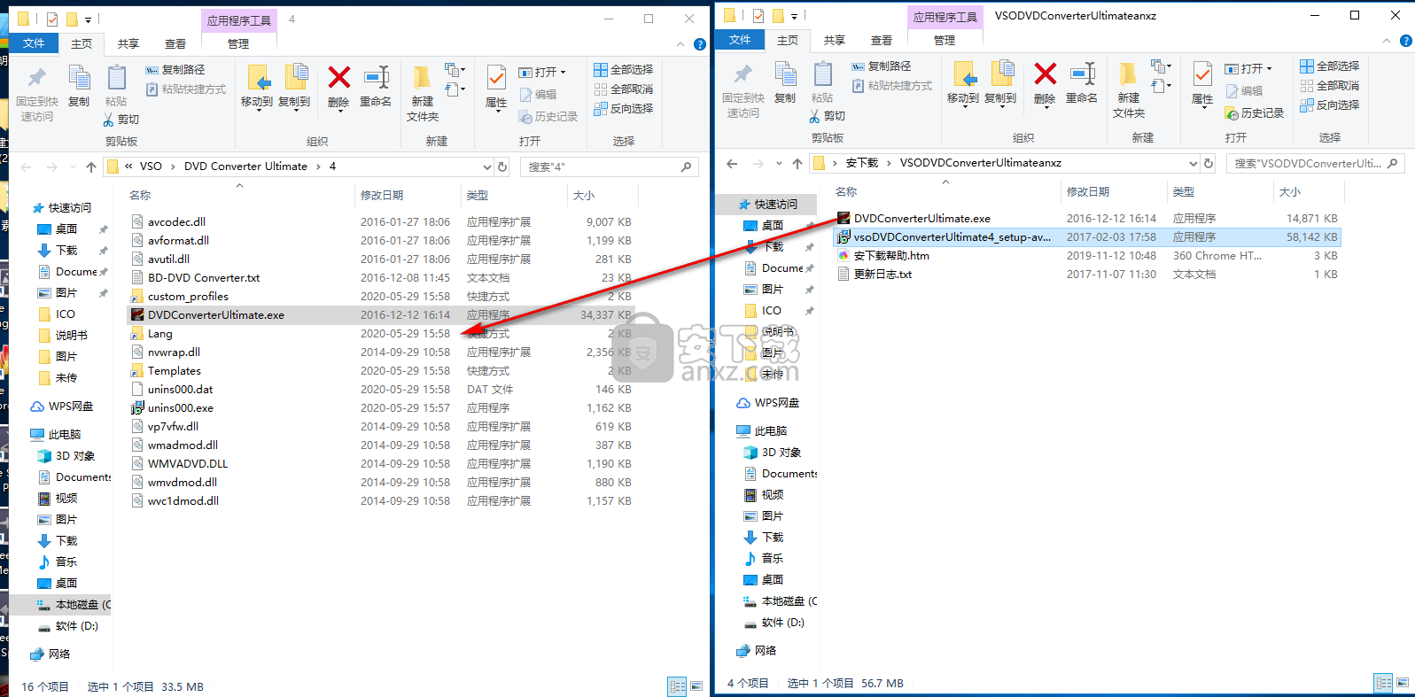The width and height of the screenshot is (1415, 697).
Task: Click DVD Converter Ultimate breadcrumb in left address bar
Action: [245, 167]
